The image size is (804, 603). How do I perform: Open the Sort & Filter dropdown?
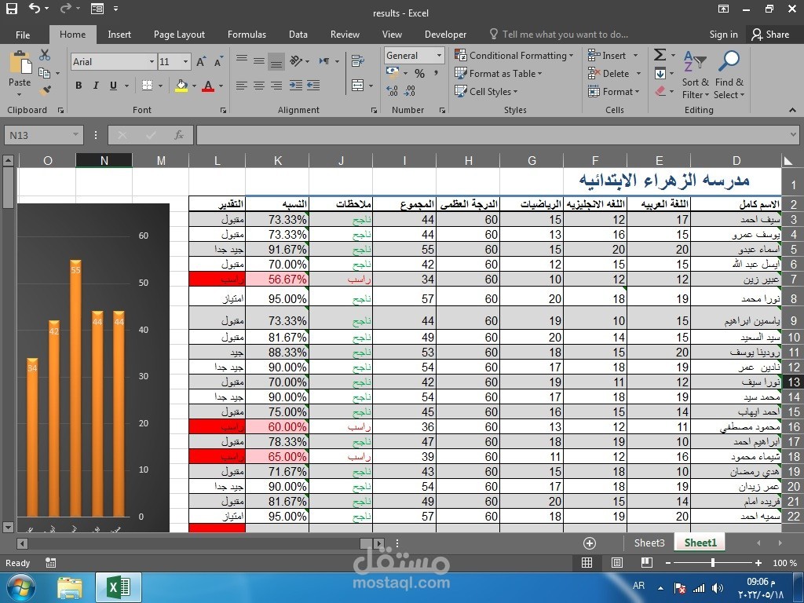[696, 75]
